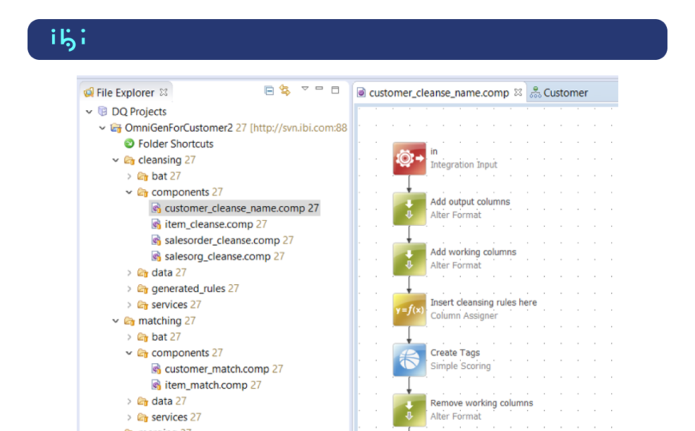
Task: Close the customer_cleanse_name.comp editor tab
Action: click(x=518, y=92)
